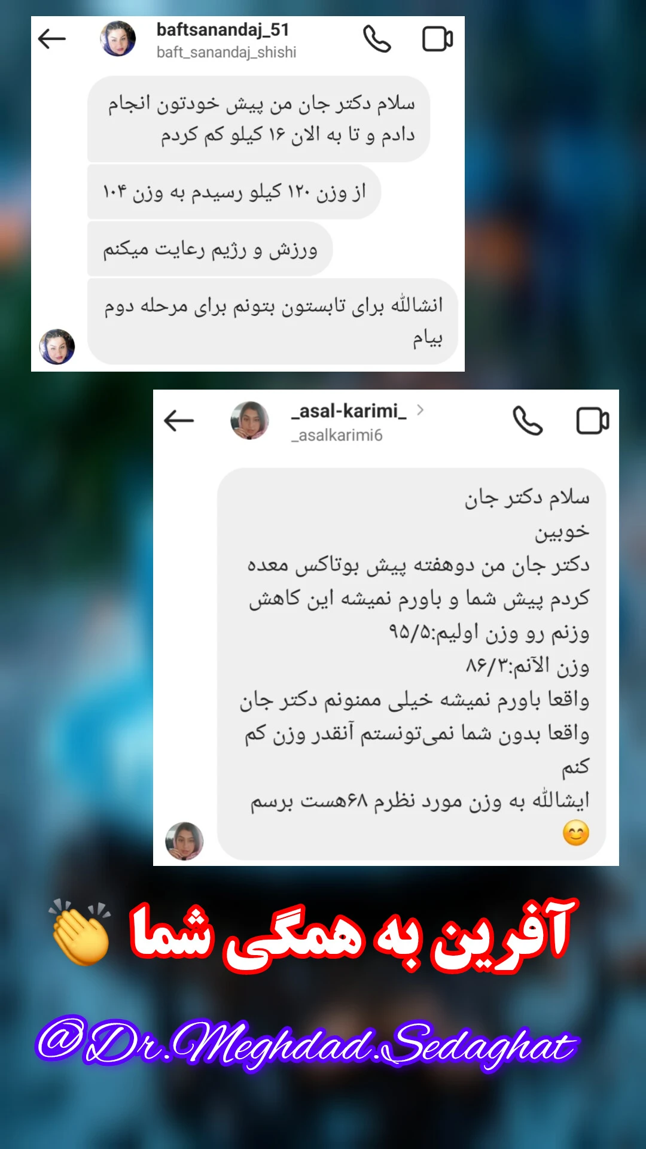Image resolution: width=646 pixels, height=1149 pixels.
Task: Select message about losing 16 kilos
Action: click(258, 119)
